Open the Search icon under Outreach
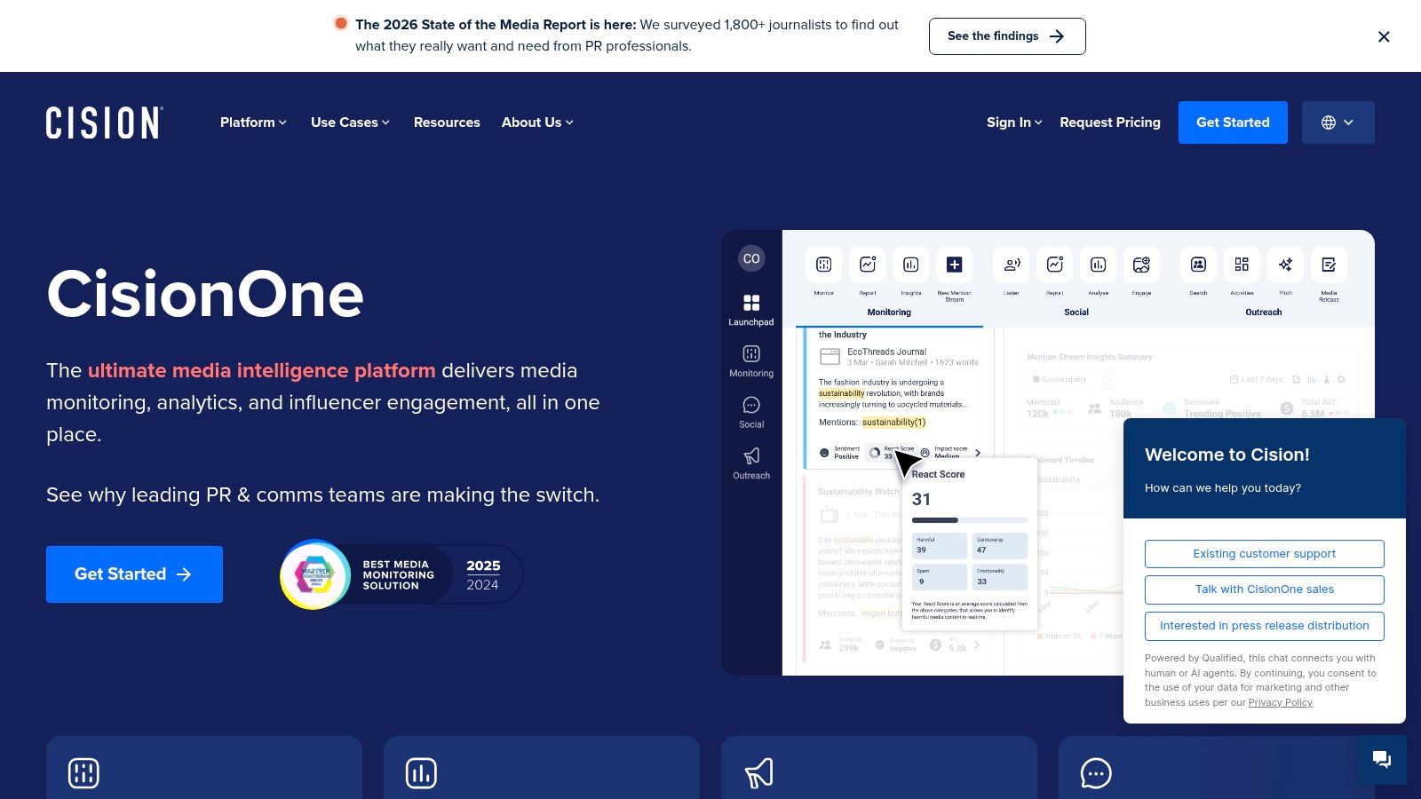 (x=1198, y=265)
